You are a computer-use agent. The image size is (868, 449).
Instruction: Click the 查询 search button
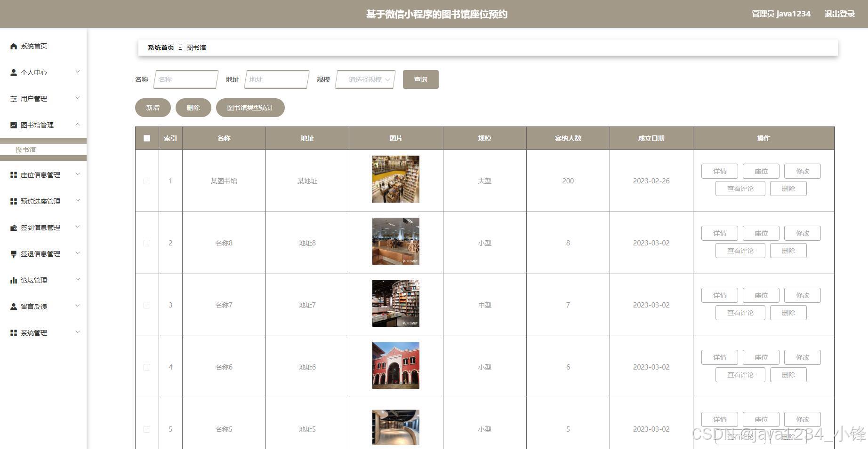[x=421, y=79]
